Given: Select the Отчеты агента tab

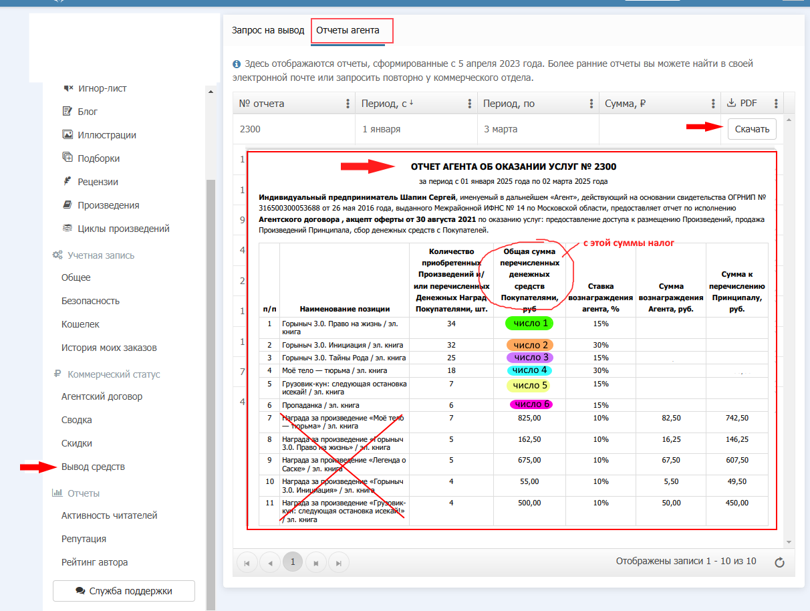Looking at the screenshot, I should [348, 31].
